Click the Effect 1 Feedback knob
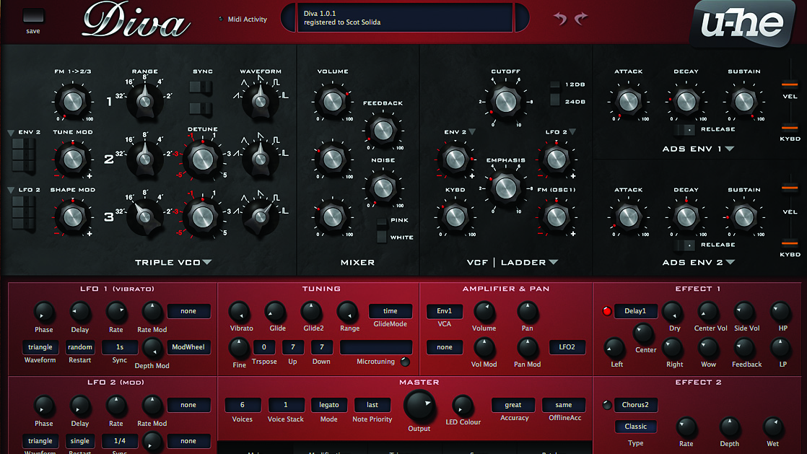This screenshot has width=807, height=454. click(744, 349)
